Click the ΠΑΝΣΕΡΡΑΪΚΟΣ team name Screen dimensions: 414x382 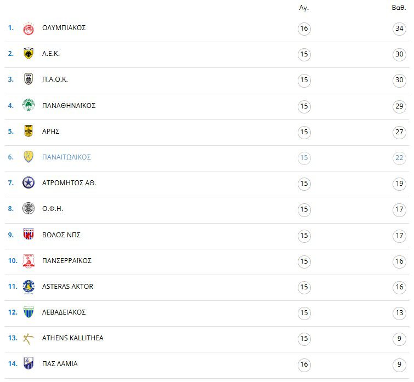tap(67, 261)
